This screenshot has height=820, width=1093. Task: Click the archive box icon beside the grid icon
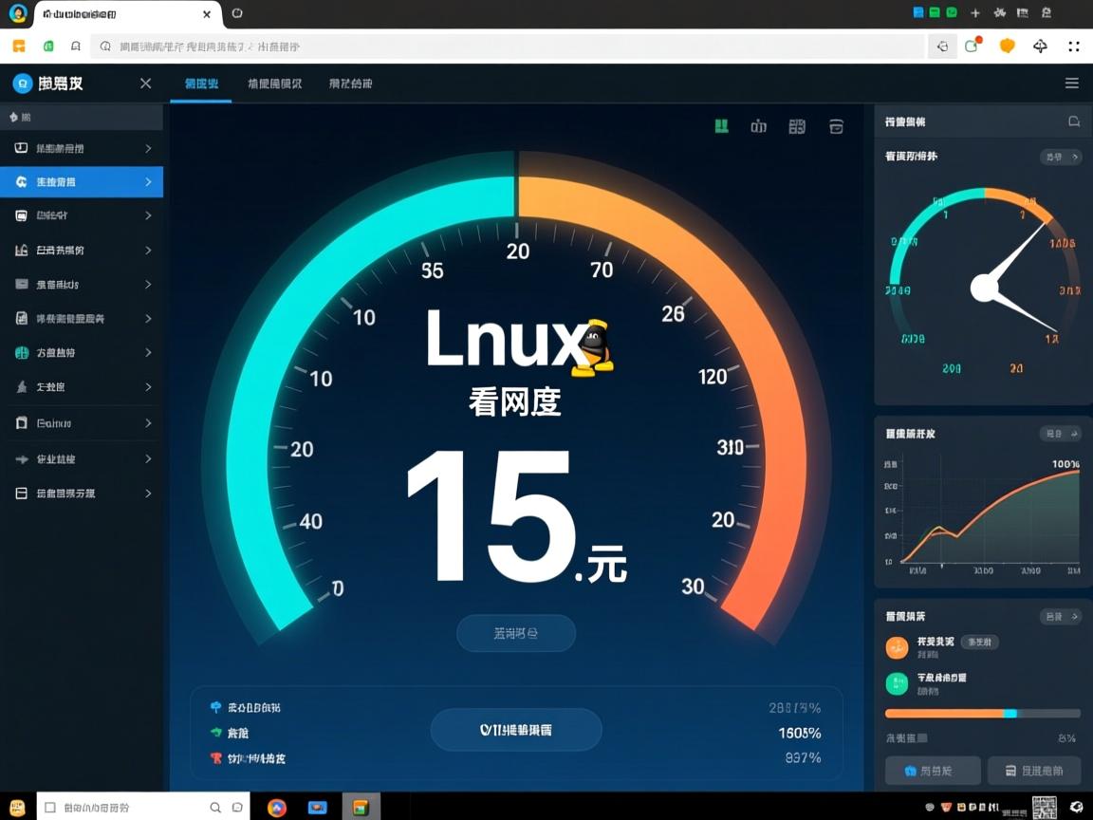[835, 125]
